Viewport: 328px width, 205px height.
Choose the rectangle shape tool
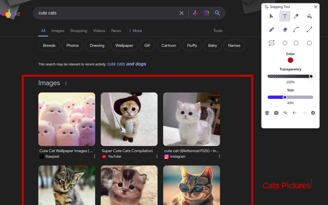click(296, 43)
